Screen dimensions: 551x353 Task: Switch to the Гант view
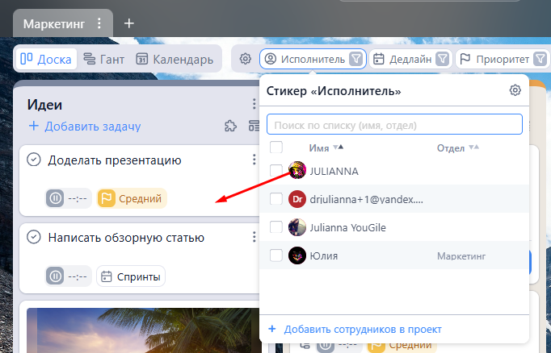click(x=104, y=59)
